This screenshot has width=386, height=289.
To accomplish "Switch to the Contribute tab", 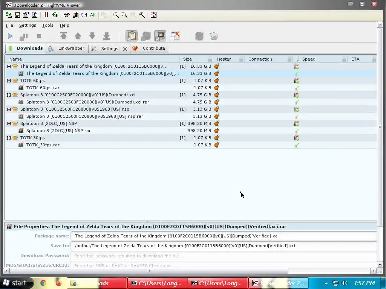I will point(150,49).
